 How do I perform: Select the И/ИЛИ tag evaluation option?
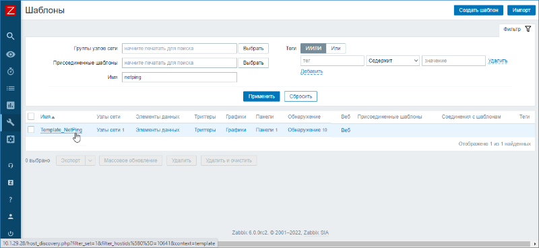pos(313,49)
